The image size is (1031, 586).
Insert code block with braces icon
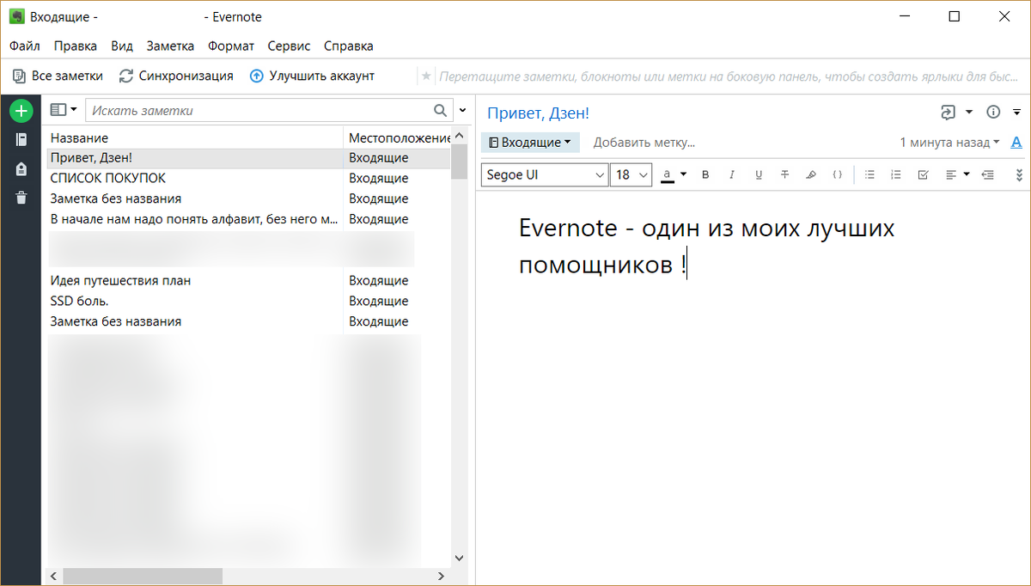[837, 174]
